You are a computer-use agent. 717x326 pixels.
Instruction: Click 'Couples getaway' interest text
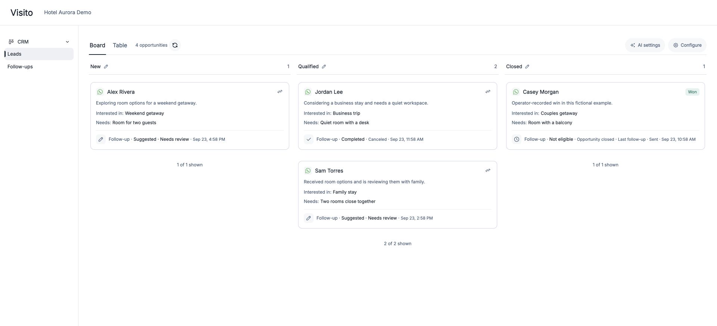(559, 113)
